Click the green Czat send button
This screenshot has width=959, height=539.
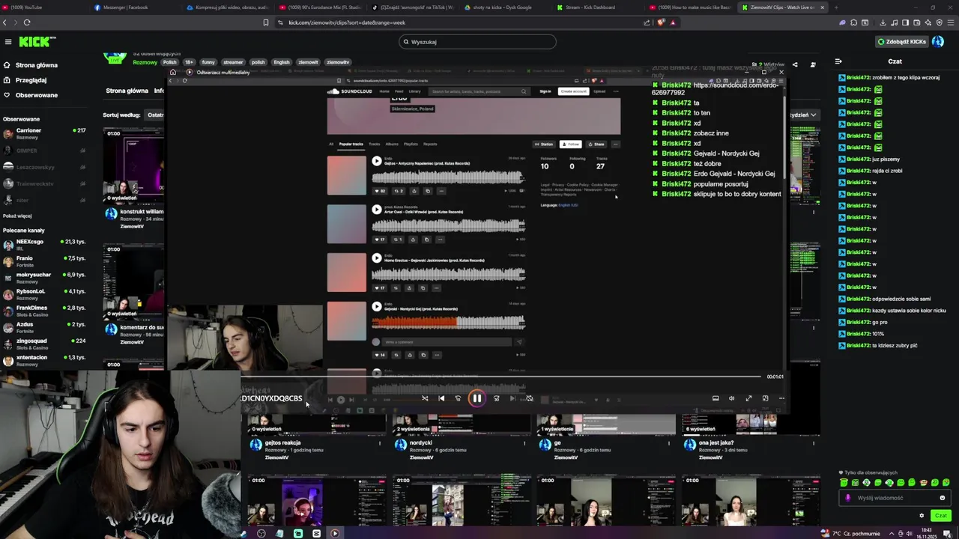[x=940, y=515]
